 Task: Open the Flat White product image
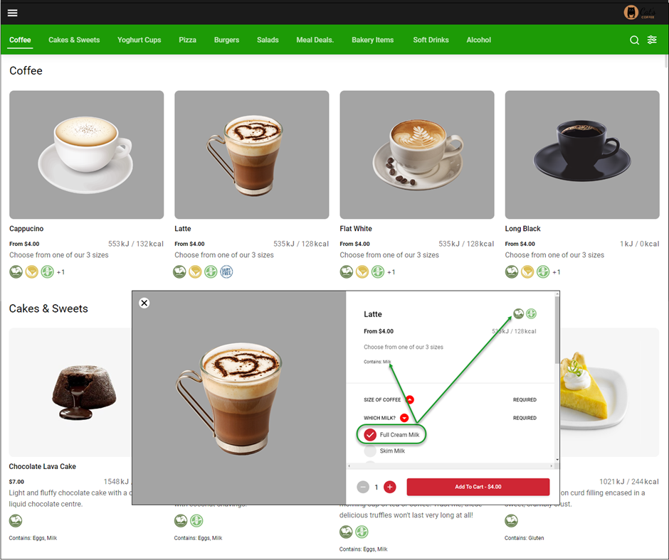coord(417,155)
